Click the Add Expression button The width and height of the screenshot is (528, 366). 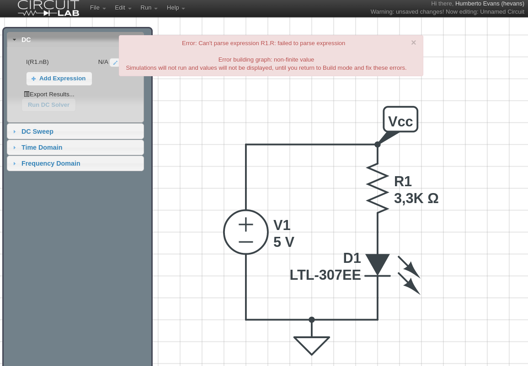click(x=59, y=78)
